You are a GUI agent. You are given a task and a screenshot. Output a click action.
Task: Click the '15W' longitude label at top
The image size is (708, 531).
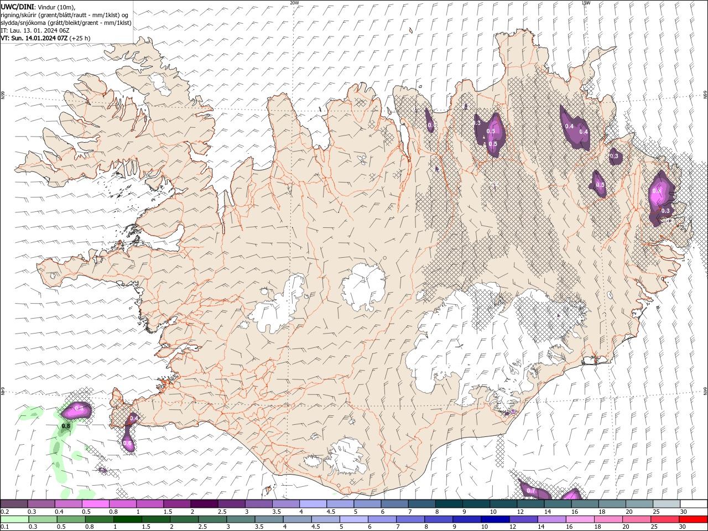click(x=586, y=3)
